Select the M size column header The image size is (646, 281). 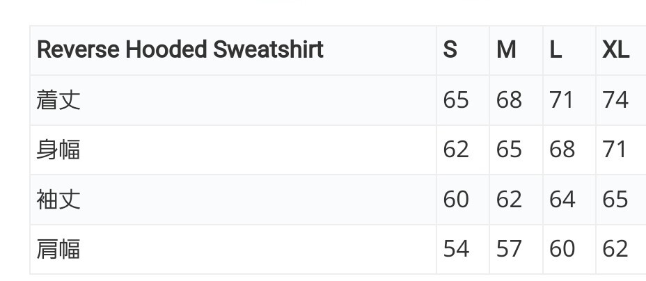506,50
